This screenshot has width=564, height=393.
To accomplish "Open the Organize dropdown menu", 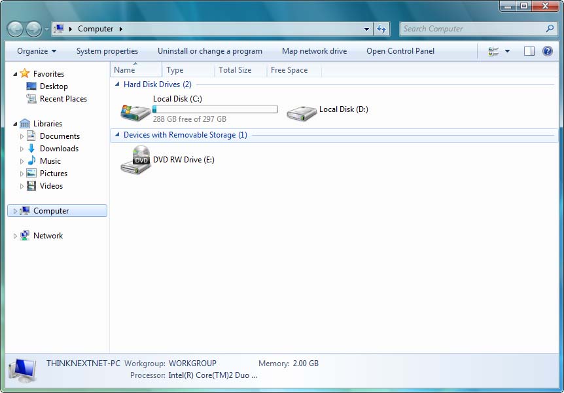I will [x=37, y=51].
